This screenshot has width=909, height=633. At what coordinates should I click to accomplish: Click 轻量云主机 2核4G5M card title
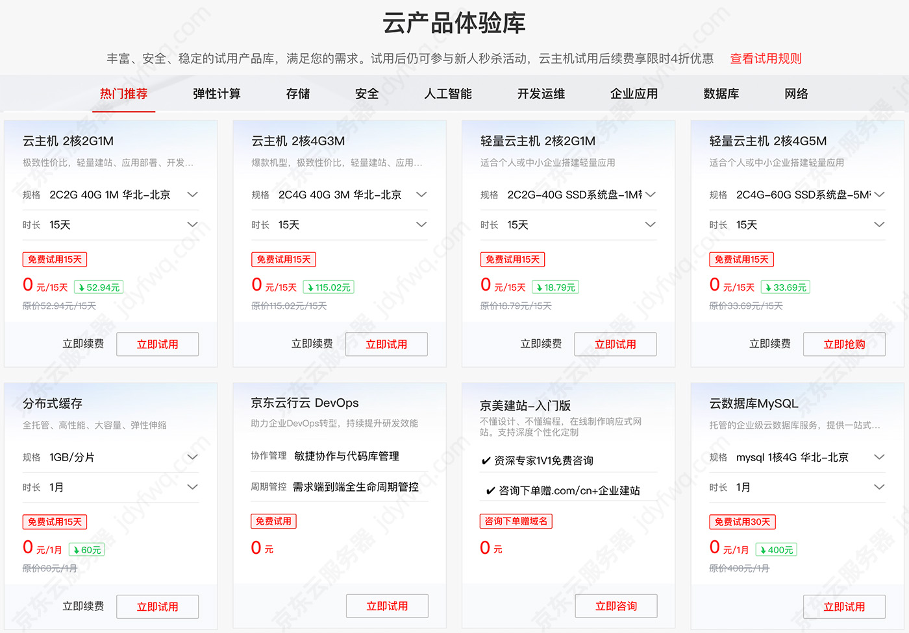click(x=768, y=141)
